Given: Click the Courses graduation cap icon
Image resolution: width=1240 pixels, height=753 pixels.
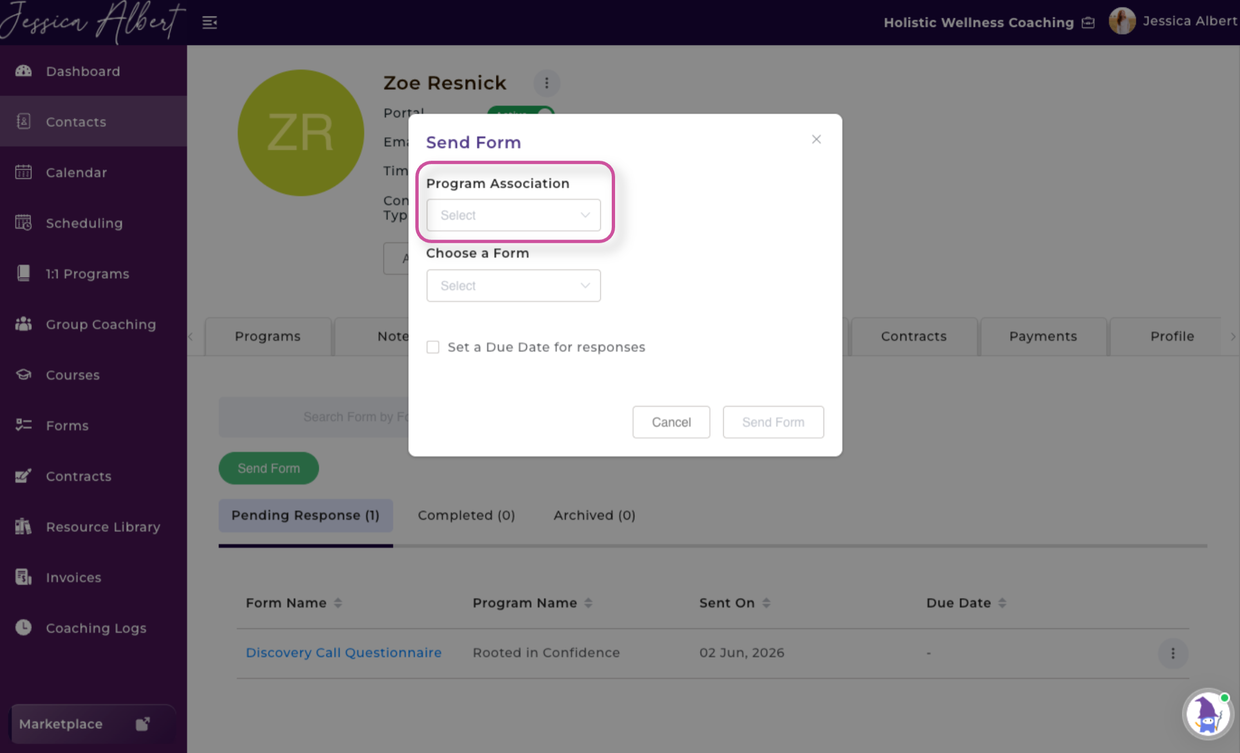Looking at the screenshot, I should coord(24,375).
